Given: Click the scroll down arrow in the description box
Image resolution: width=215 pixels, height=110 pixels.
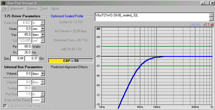Looking at the screenshot, I should pyautogui.click(x=212, y=19).
